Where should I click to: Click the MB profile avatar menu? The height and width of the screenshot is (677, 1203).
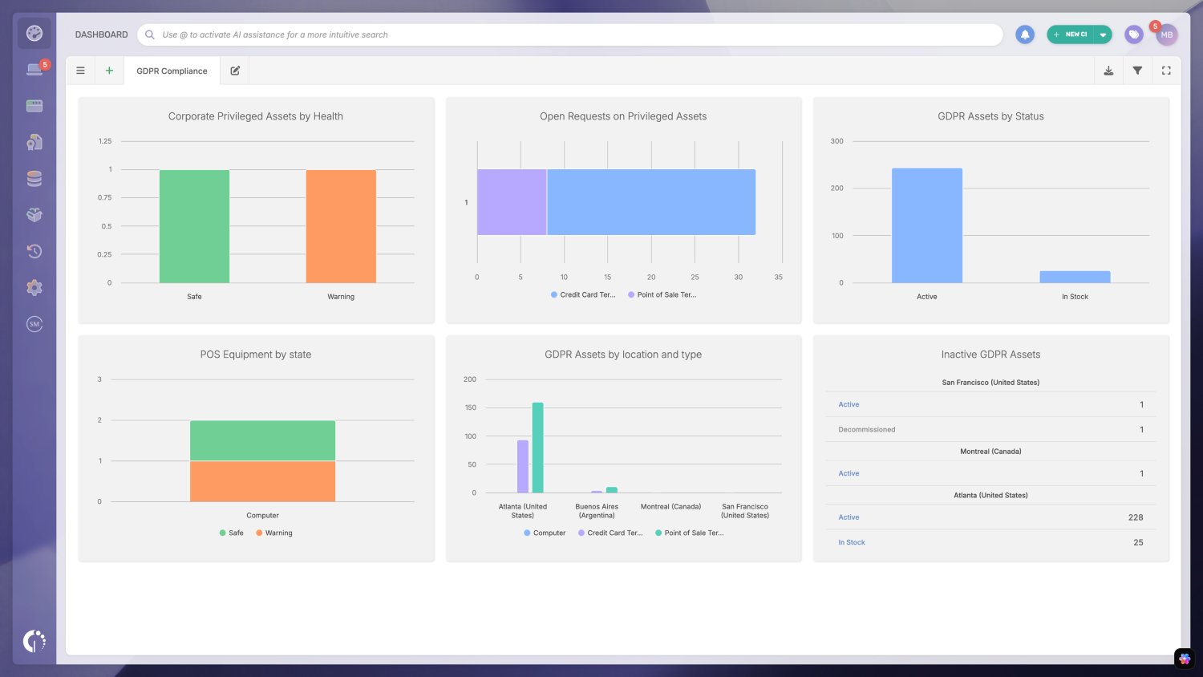(x=1167, y=34)
